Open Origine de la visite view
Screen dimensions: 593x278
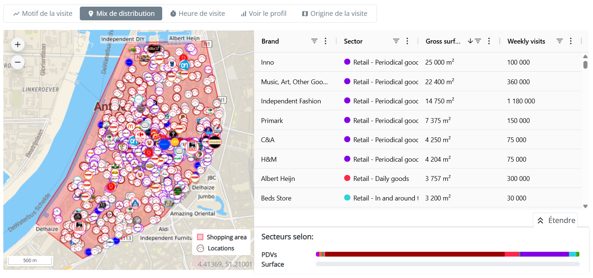[x=334, y=14]
